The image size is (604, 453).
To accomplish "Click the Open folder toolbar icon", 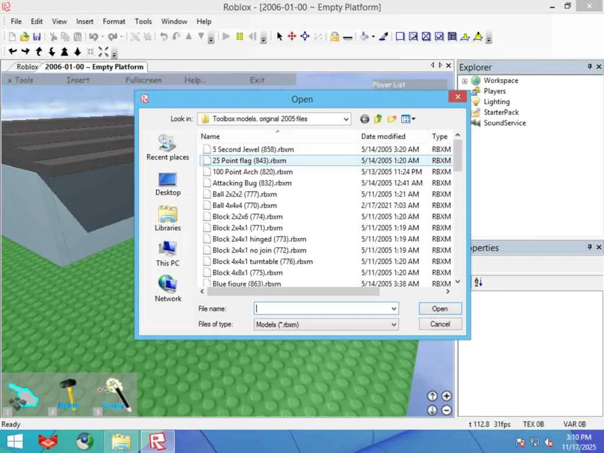I will [x=25, y=37].
